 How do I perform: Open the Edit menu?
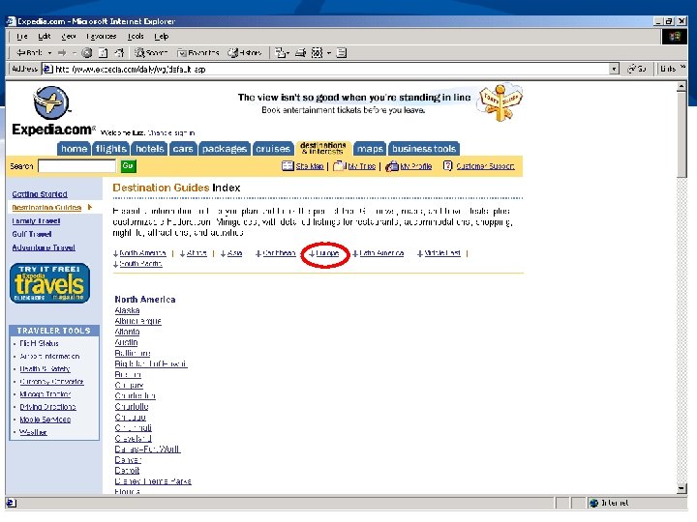click(x=44, y=37)
